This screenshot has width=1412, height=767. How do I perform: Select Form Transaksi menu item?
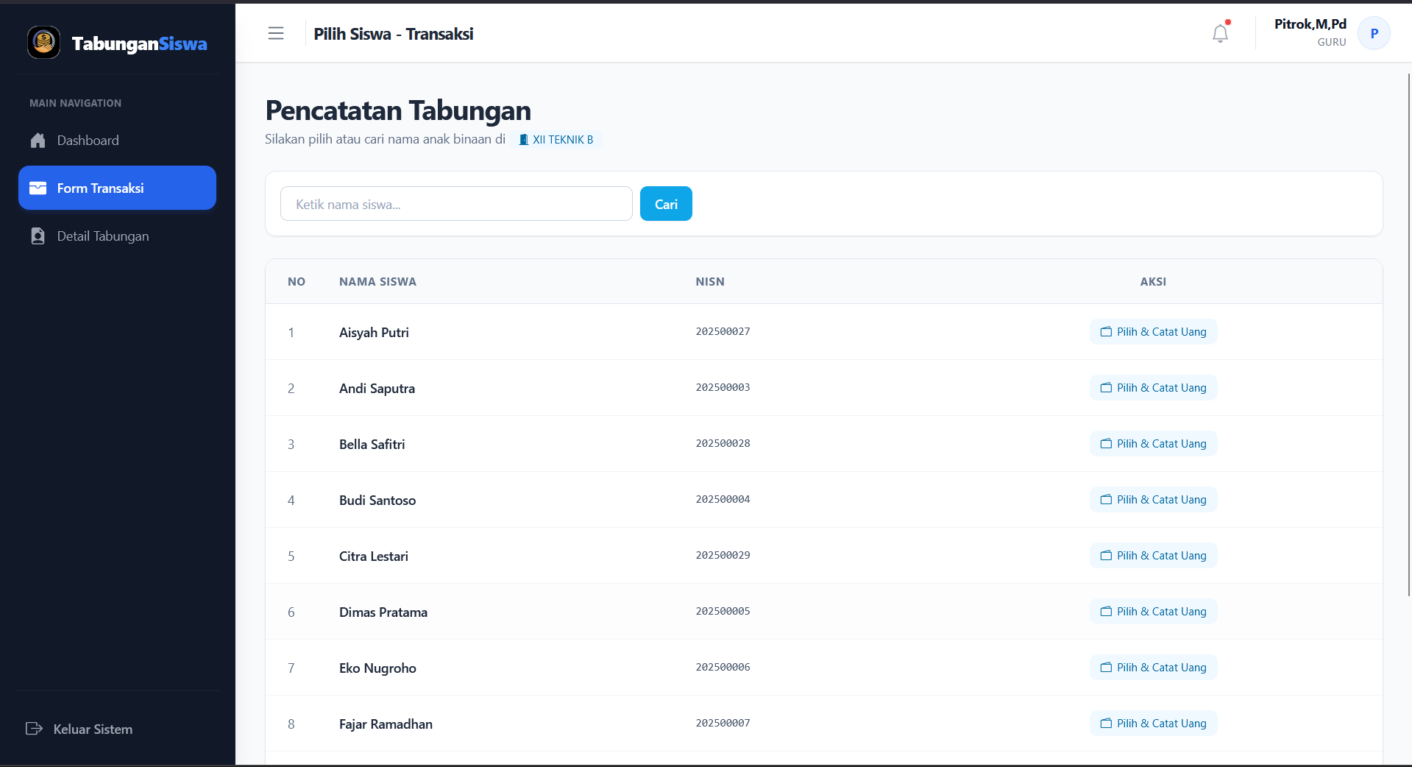pos(117,188)
